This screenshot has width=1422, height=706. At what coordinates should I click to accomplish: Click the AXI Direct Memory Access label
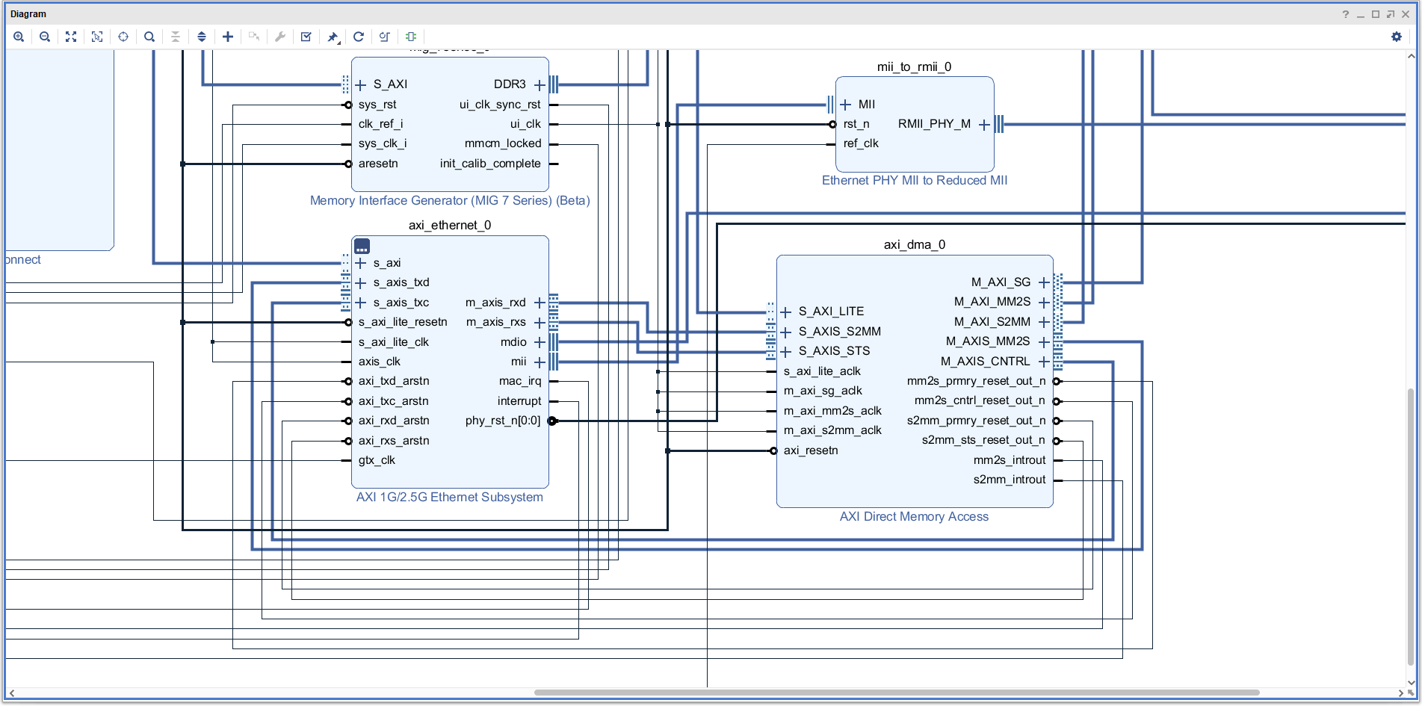pos(914,517)
